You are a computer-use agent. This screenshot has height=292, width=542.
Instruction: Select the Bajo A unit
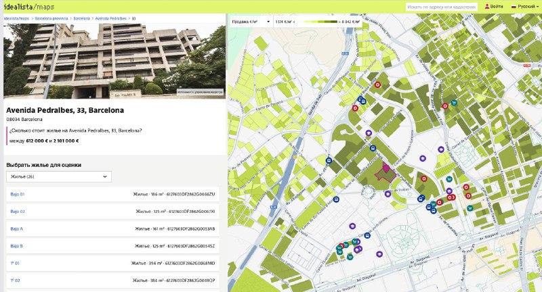point(17,228)
